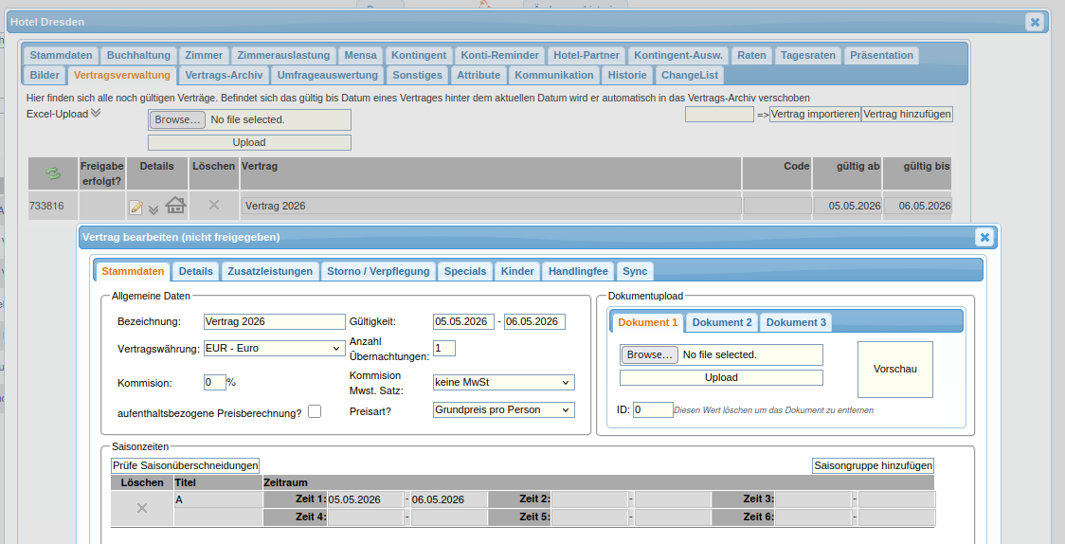
Task: Expand the double chevron in contract Details column
Action: pyautogui.click(x=153, y=209)
